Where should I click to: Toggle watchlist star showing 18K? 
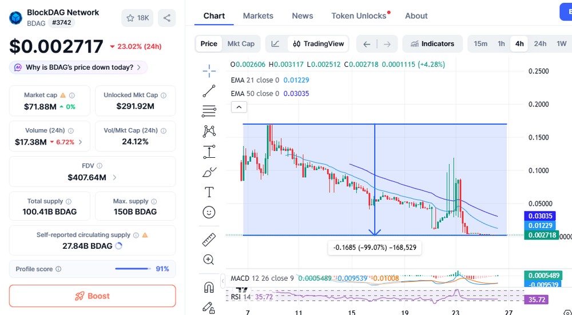pos(137,18)
